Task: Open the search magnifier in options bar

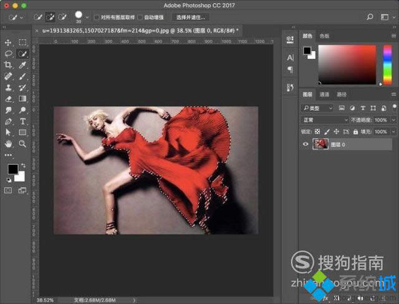Action: click(370, 17)
